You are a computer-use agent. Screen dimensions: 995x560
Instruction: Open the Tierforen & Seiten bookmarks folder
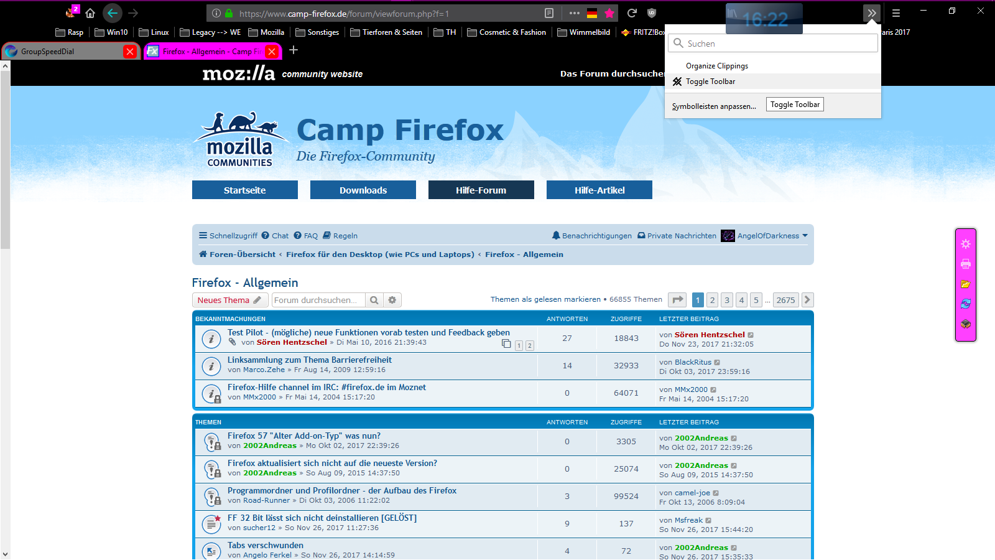click(x=386, y=32)
